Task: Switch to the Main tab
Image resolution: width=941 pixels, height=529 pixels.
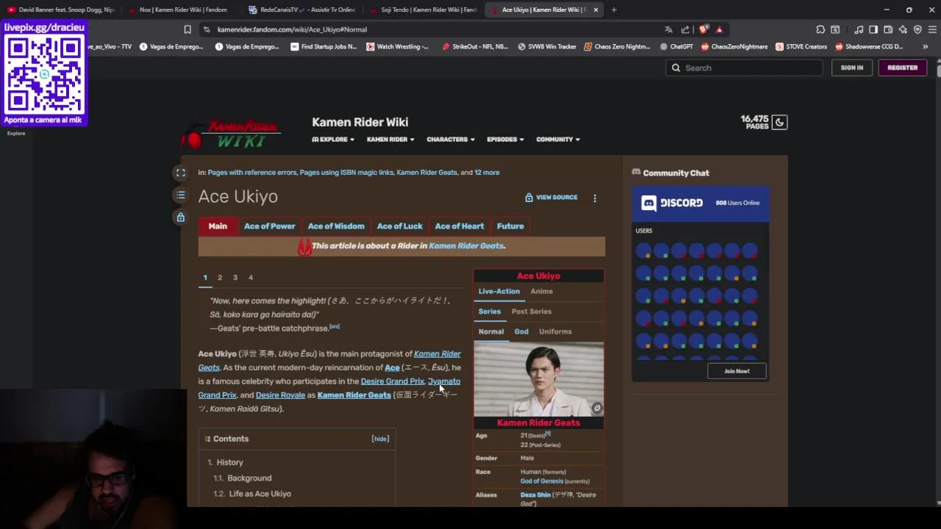Action: coord(218,226)
